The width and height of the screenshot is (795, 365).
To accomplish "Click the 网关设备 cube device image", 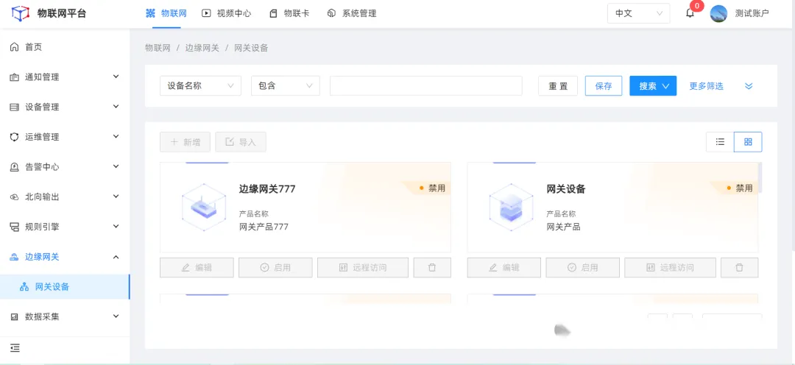I will 511,208.
